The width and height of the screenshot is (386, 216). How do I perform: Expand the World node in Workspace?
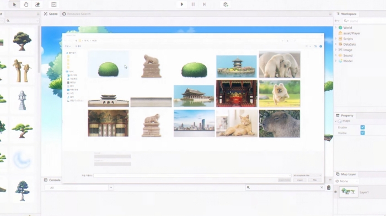(x=336, y=28)
